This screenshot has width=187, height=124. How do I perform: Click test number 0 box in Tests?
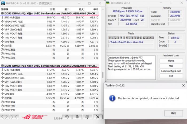pos(110,38)
